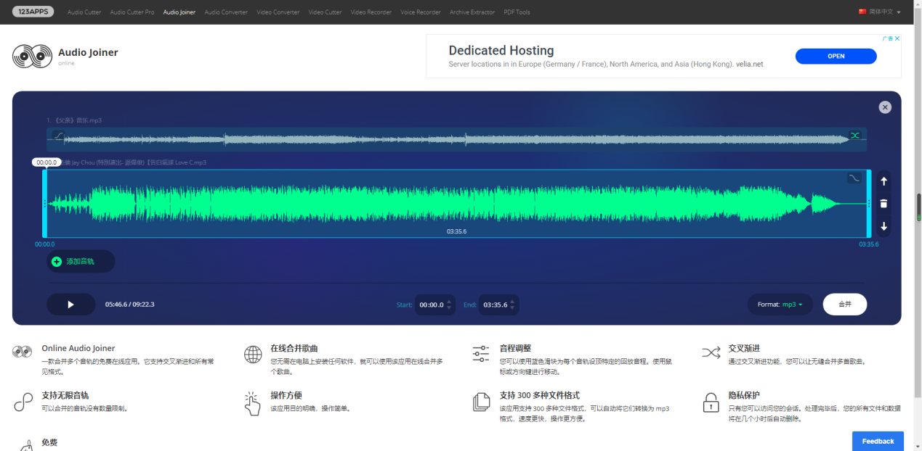
Task: Click the 在线合并歌曲 heading
Action: [x=294, y=348]
